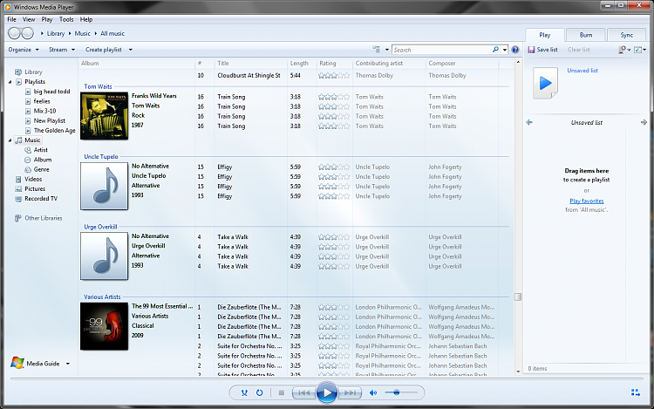Open the View menu
The width and height of the screenshot is (654, 409).
click(x=29, y=19)
